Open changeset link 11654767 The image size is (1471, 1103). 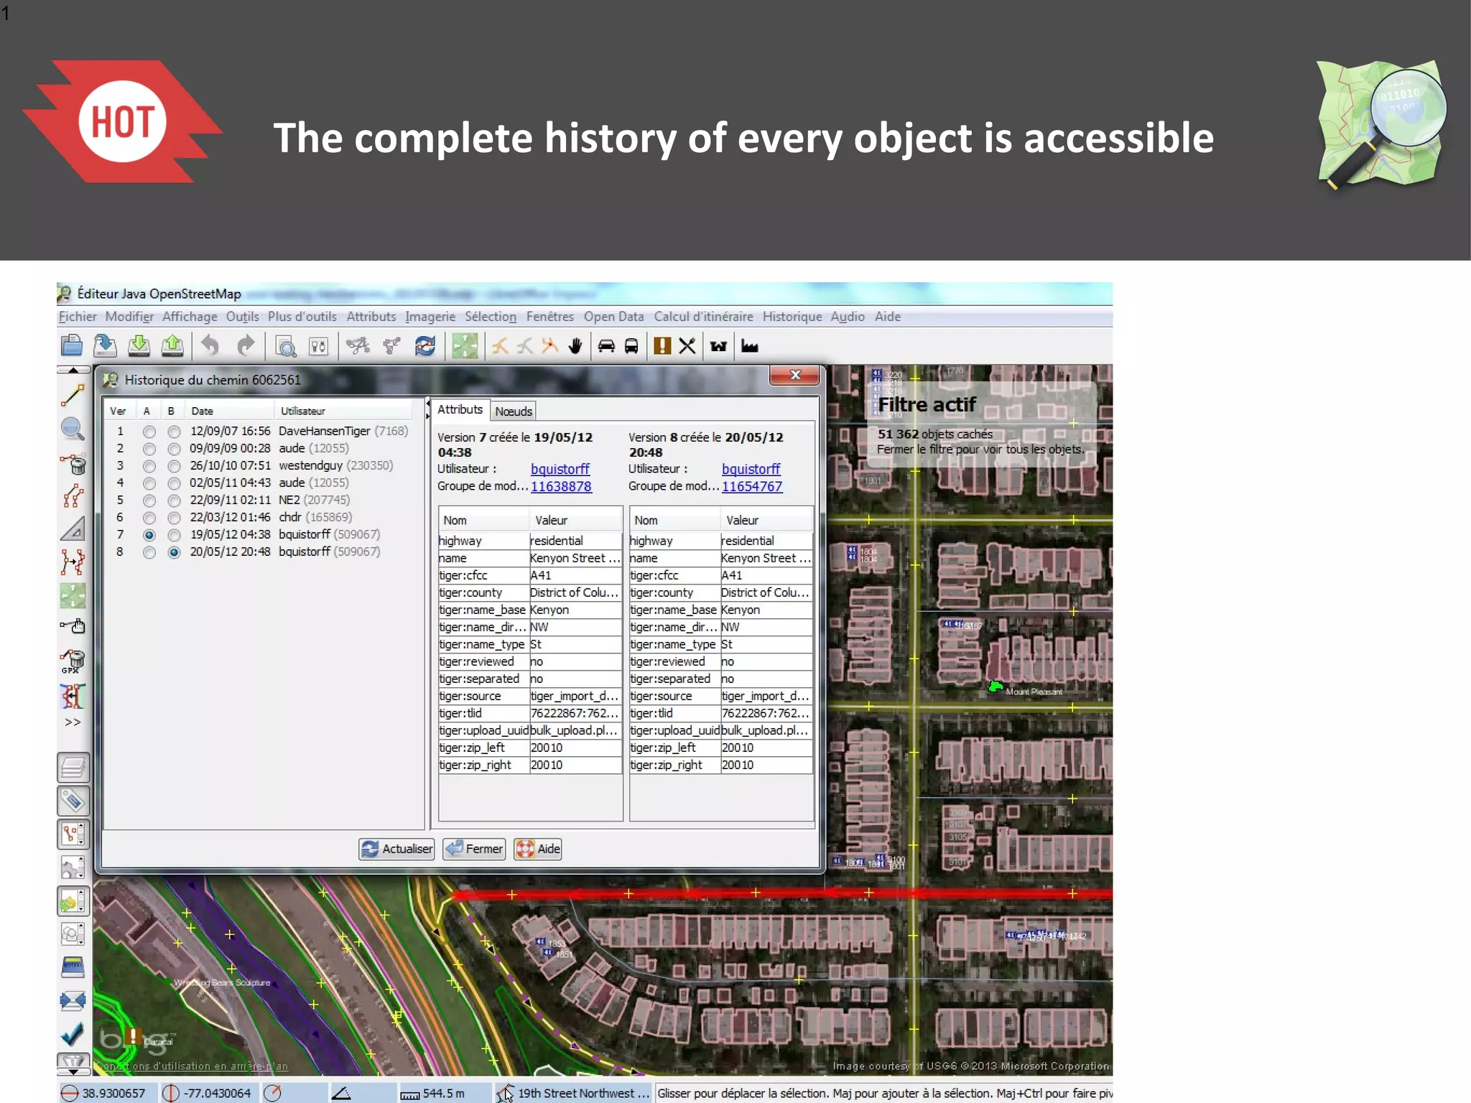752,486
